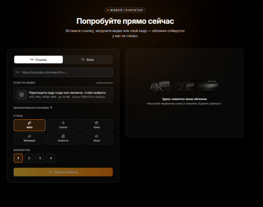Screen dimensions: 263x207
Task: Click the ЖИВОЙ ГЕНЕРАТОР badge
Action: coord(125,10)
